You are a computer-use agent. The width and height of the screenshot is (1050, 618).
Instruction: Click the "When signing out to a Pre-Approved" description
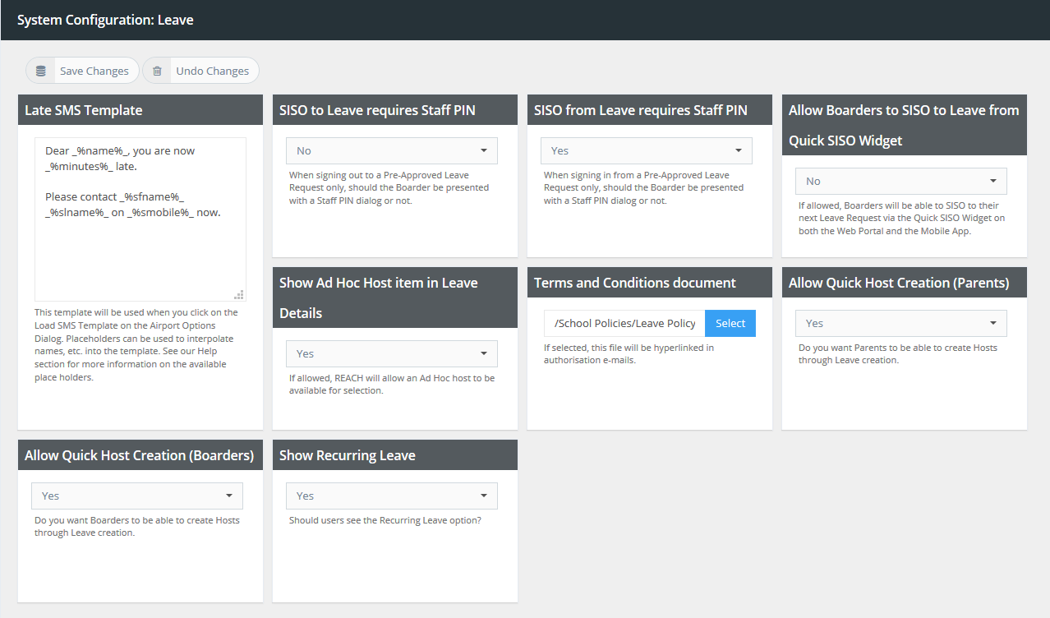click(389, 187)
